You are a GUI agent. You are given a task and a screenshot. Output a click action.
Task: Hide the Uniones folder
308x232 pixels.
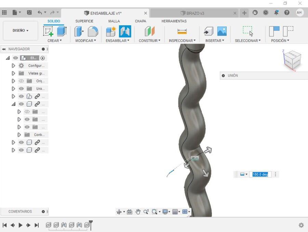tap(21, 89)
